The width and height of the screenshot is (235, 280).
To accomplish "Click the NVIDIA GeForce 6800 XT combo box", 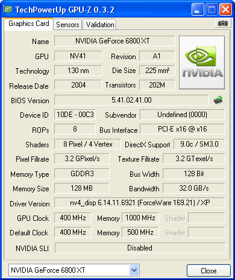I will pos(74,270).
